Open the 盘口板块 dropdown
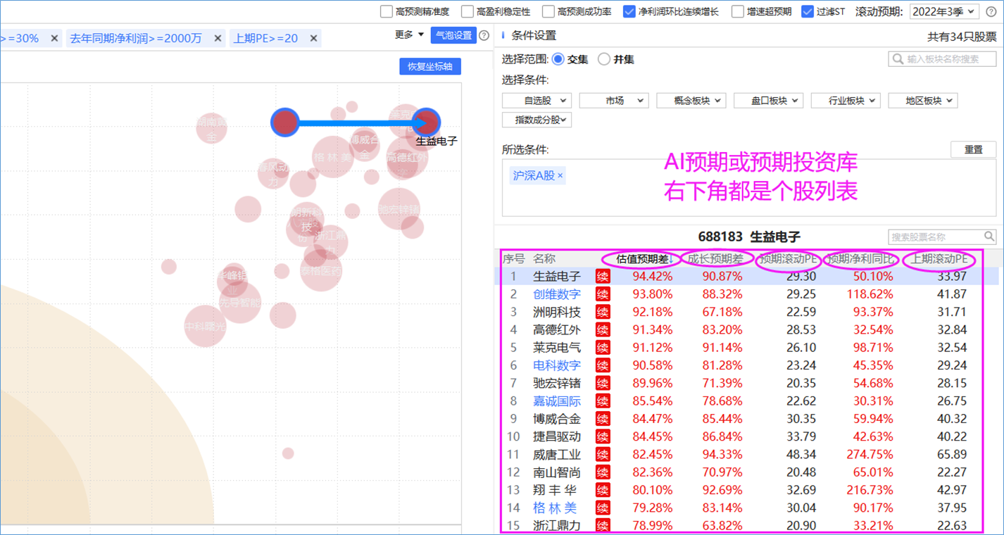The height and width of the screenshot is (535, 1004). click(x=768, y=101)
